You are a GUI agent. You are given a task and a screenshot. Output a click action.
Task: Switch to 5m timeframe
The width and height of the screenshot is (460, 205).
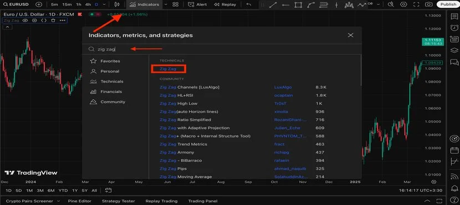click(x=54, y=4)
